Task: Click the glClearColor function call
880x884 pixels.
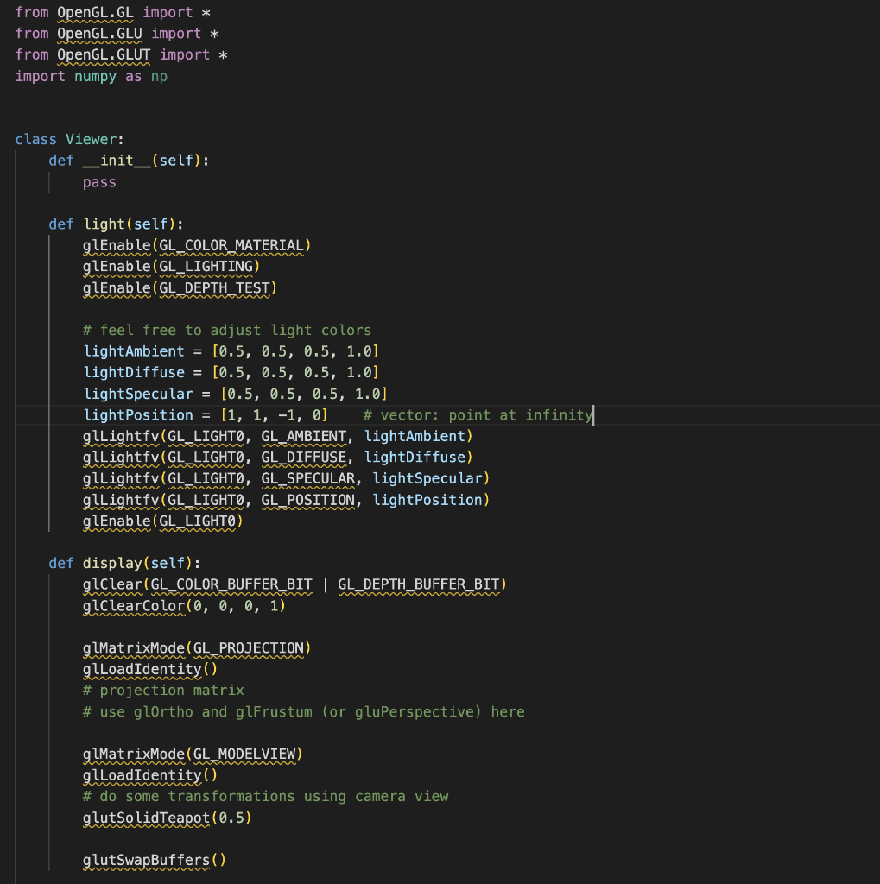Action: pos(184,606)
